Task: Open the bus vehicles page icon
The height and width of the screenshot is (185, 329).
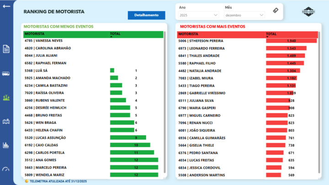Action: pos(6,74)
